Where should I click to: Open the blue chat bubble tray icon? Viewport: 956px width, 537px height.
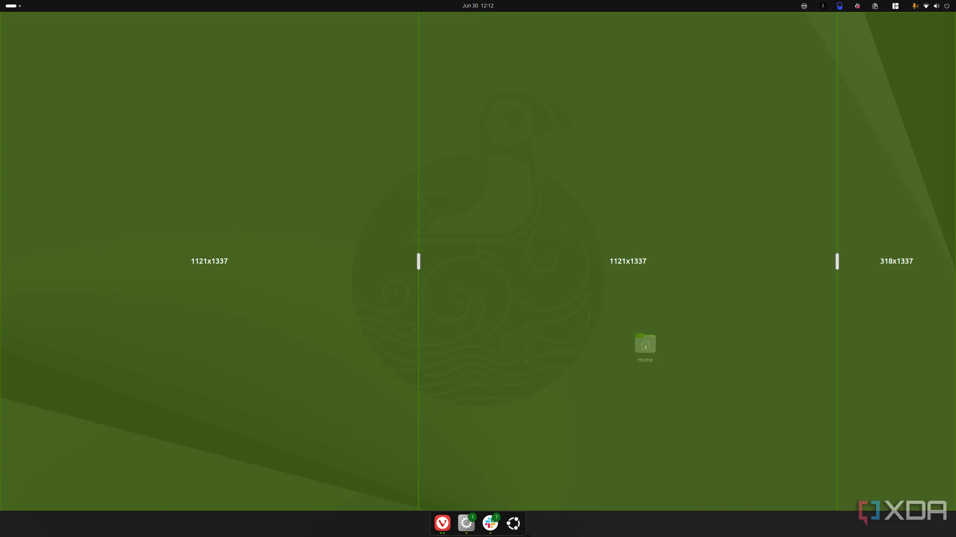pyautogui.click(x=839, y=6)
